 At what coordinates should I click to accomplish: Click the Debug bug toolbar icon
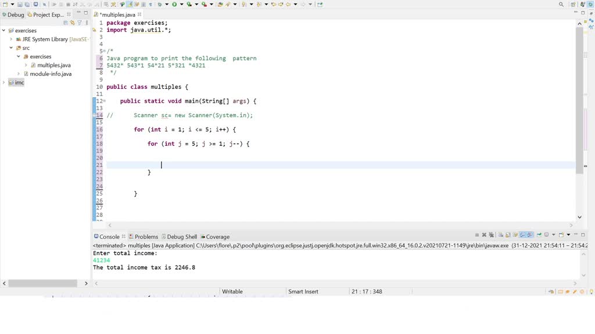click(x=160, y=5)
